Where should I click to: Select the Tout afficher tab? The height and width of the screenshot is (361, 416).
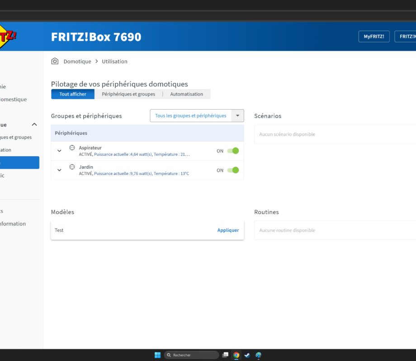point(73,94)
